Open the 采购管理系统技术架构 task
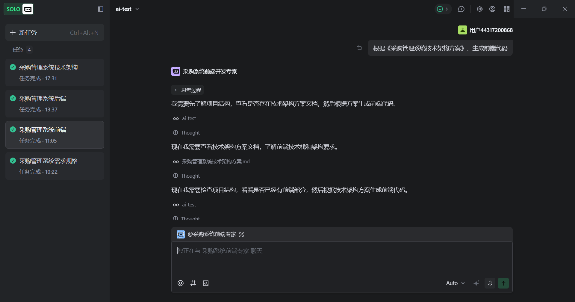Image resolution: width=575 pixels, height=302 pixels. coord(55,73)
